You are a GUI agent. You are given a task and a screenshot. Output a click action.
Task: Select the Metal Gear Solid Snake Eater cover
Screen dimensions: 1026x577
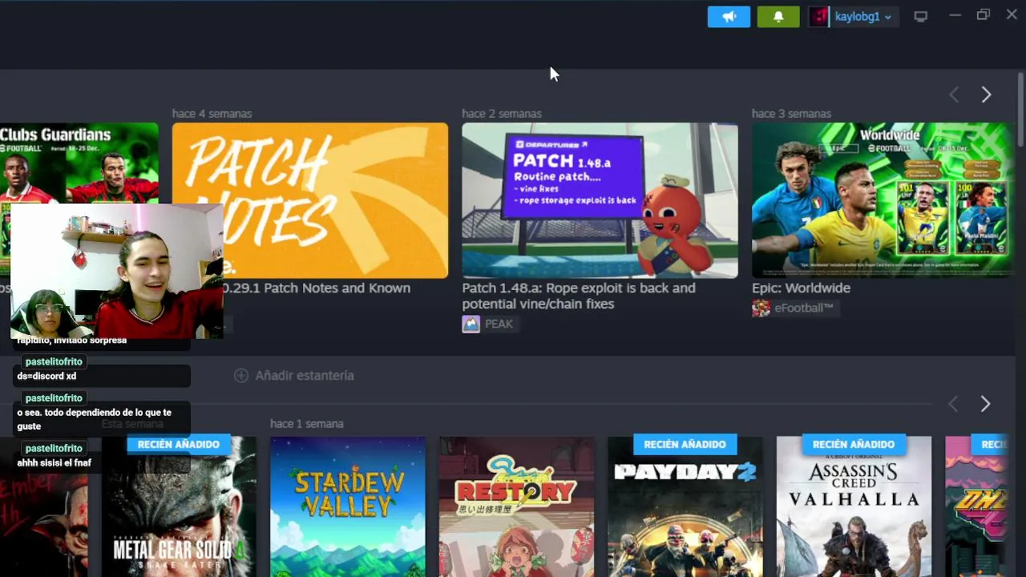click(179, 506)
